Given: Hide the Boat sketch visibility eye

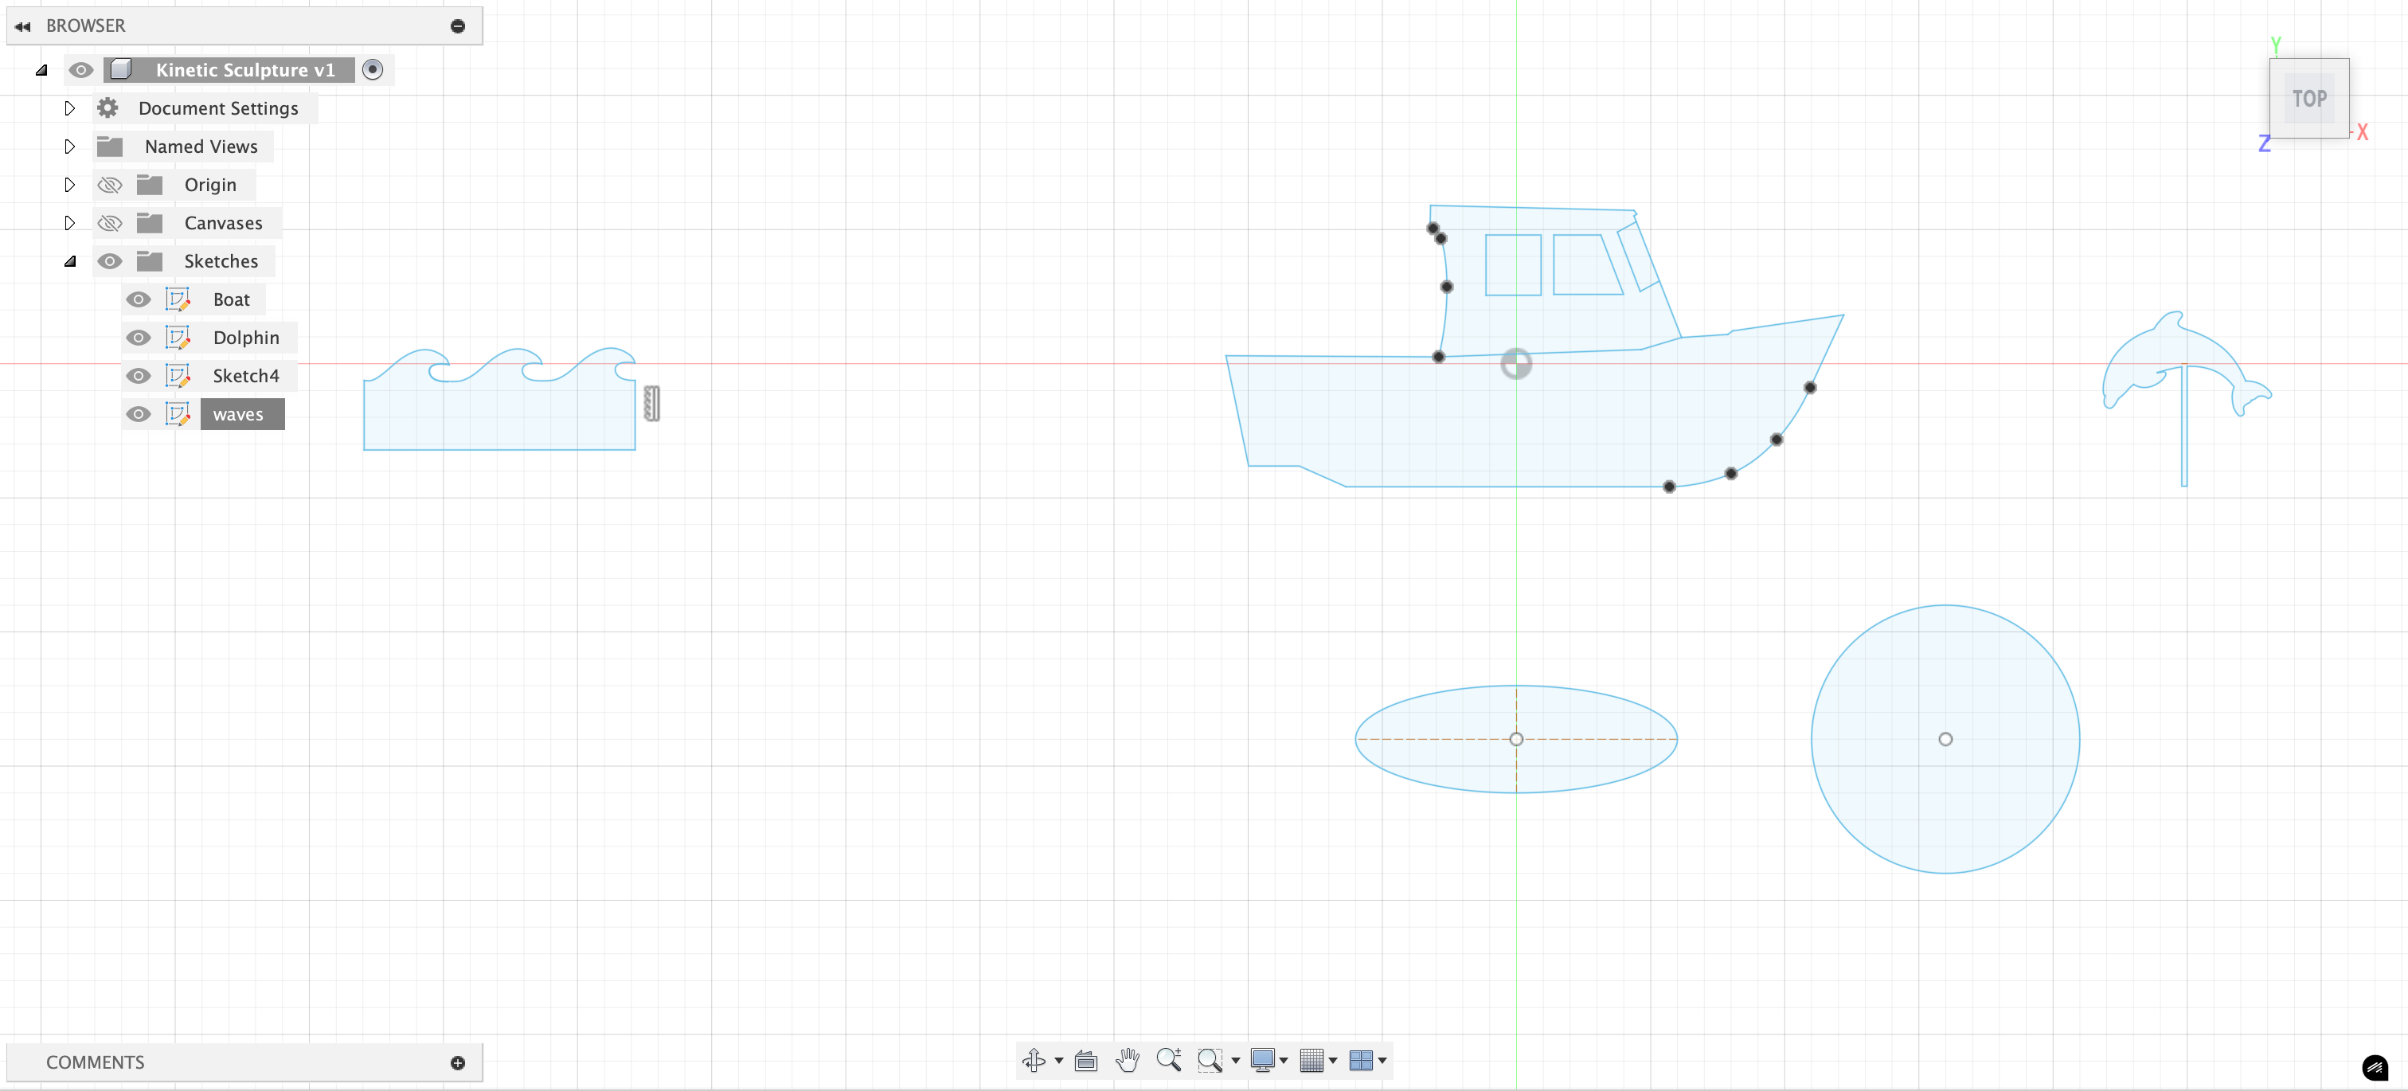Looking at the screenshot, I should click(x=139, y=299).
